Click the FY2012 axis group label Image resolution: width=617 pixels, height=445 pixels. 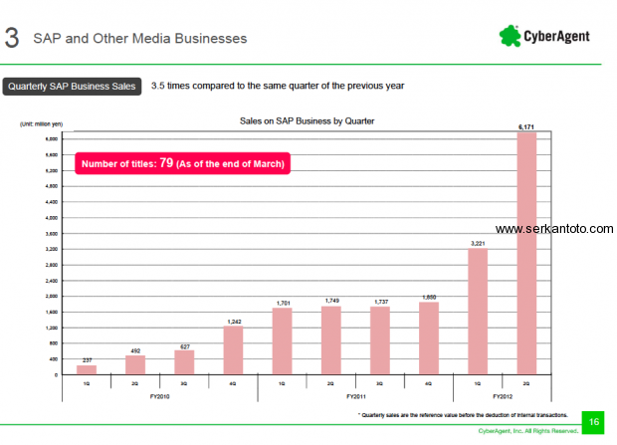point(503,396)
